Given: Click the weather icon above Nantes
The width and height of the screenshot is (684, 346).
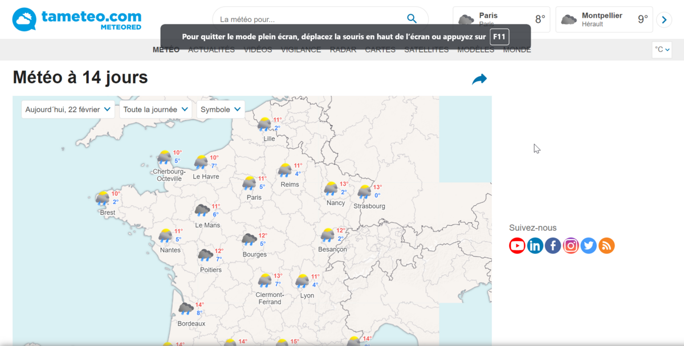Looking at the screenshot, I should pyautogui.click(x=166, y=235).
